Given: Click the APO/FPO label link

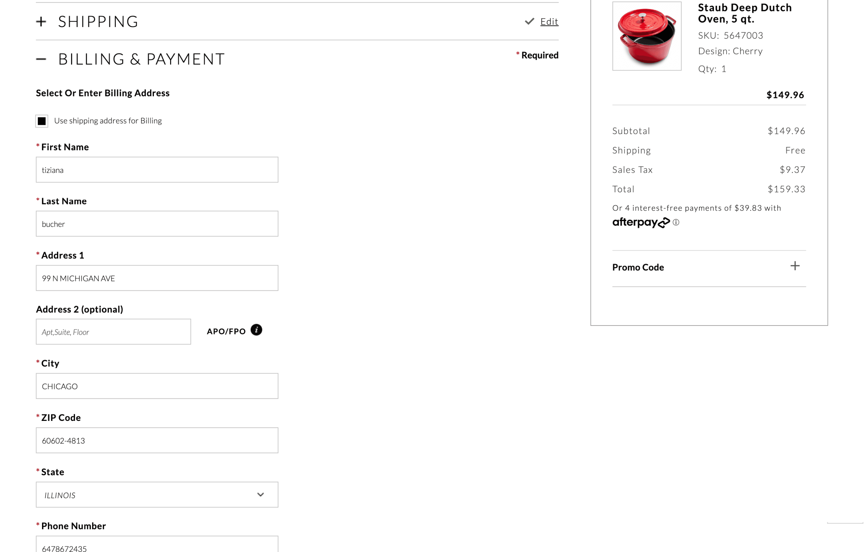Looking at the screenshot, I should pos(226,331).
